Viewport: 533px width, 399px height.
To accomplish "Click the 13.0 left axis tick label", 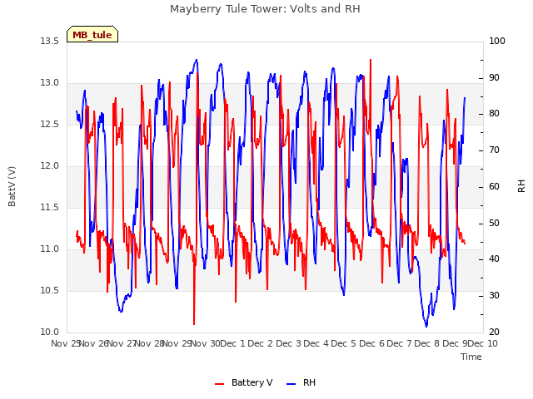I will click(x=50, y=83).
